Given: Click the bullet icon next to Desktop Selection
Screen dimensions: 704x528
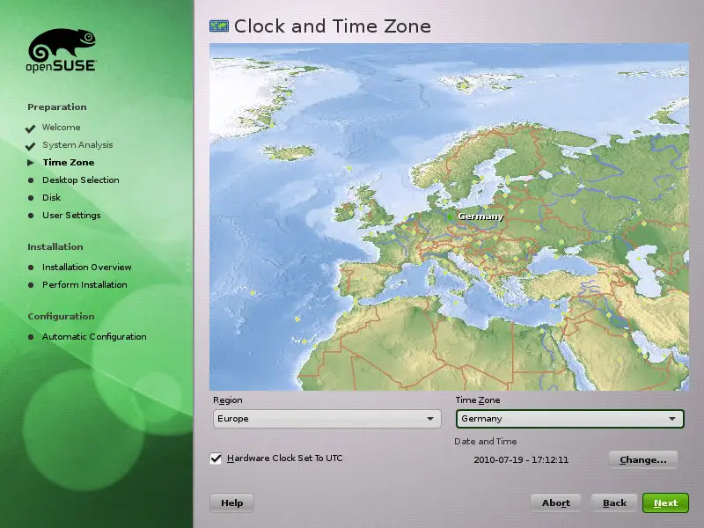Looking at the screenshot, I should tap(31, 180).
